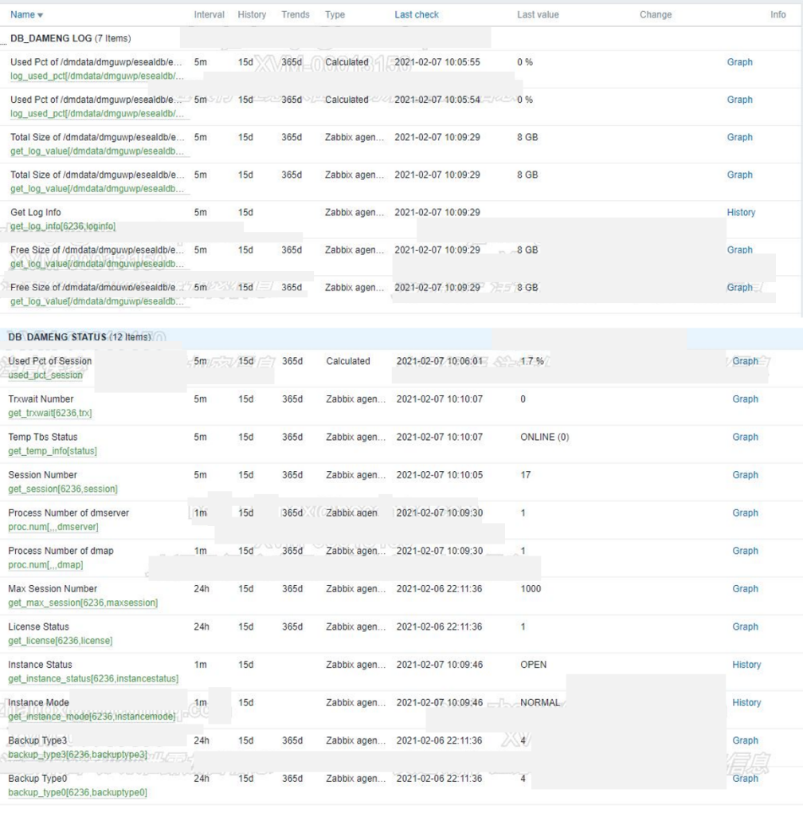Select the '17' last value of Session Number
Image resolution: width=803 pixels, height=813 pixels.
[x=525, y=475]
